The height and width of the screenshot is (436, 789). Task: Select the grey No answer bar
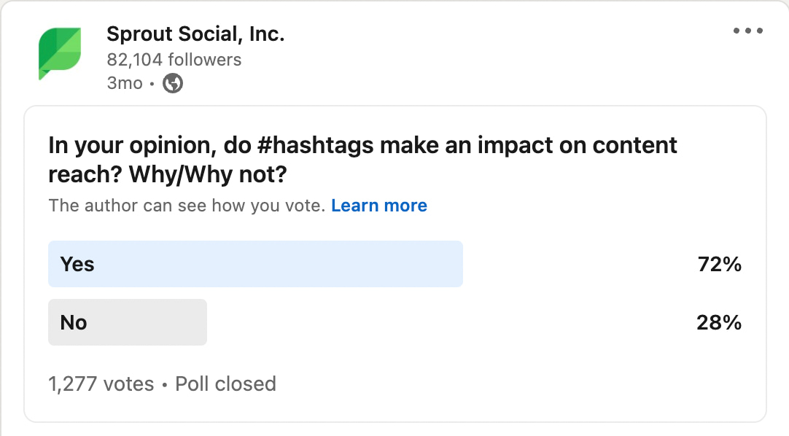coord(128,322)
